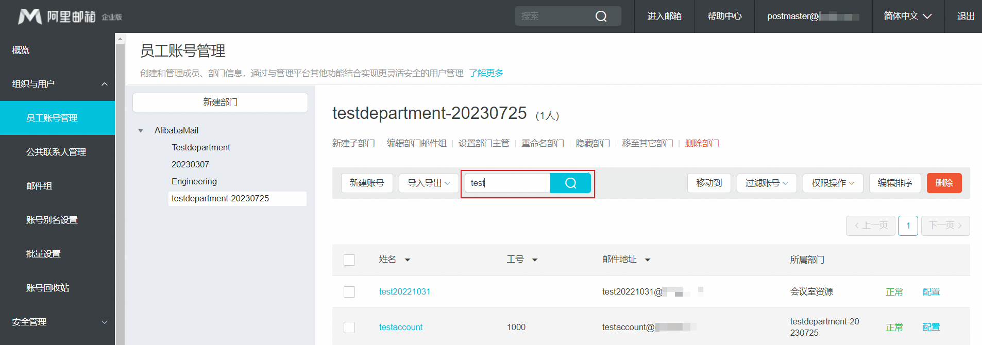The width and height of the screenshot is (982, 345).
Task: Click 退出 to log out
Action: pos(966,16)
